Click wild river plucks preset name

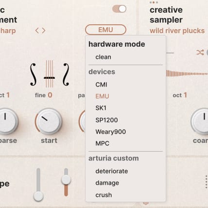pos(177,31)
